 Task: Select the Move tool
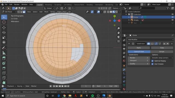[x=4, y=27]
